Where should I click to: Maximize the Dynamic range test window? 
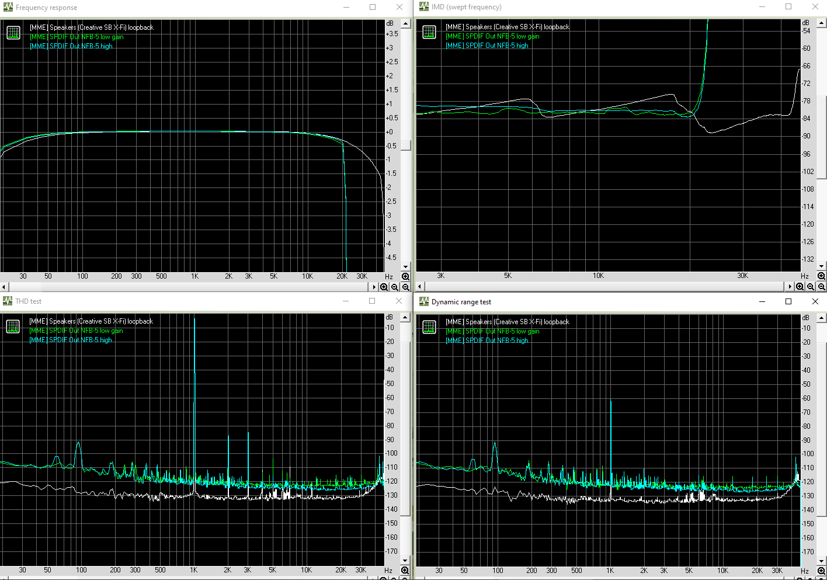coord(788,301)
